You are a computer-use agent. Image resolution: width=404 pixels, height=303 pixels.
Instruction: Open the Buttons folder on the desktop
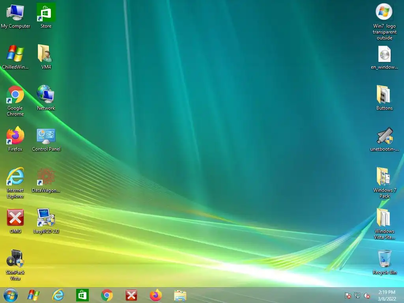pyautogui.click(x=384, y=98)
